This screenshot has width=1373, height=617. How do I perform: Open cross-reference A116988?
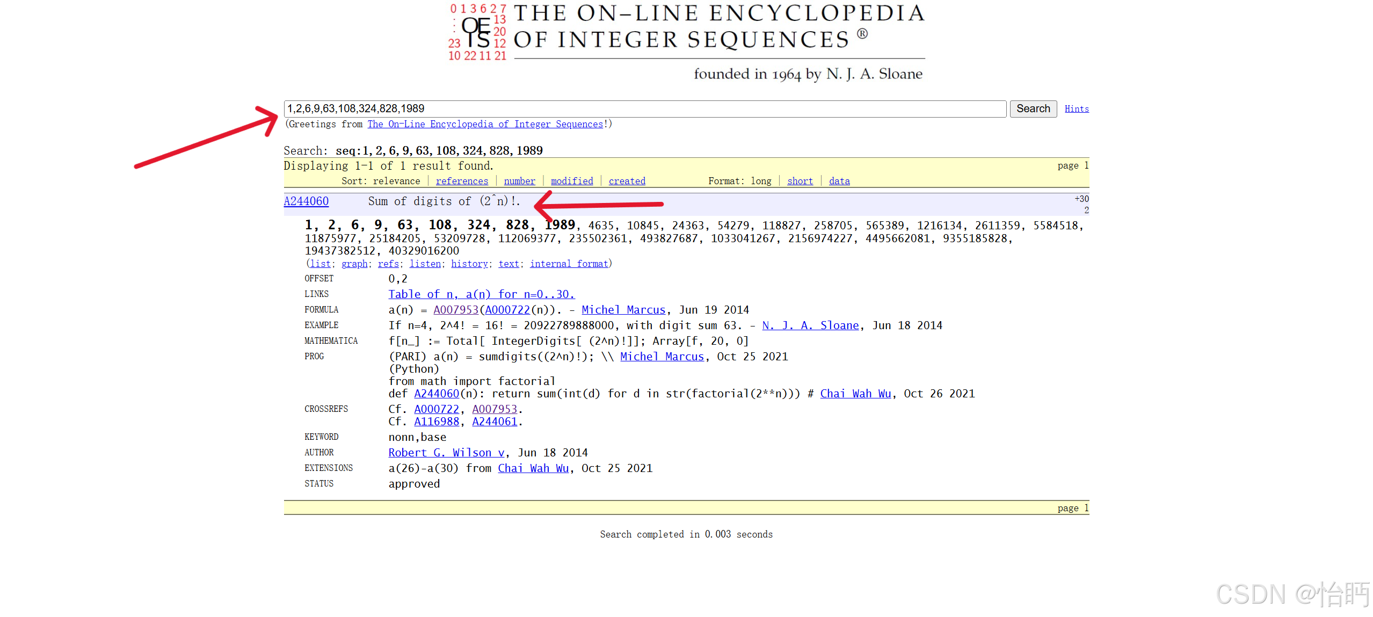point(437,422)
